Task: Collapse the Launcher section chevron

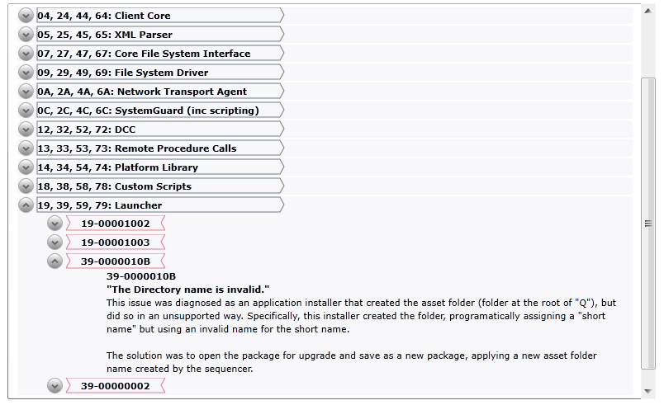Action: 26,205
